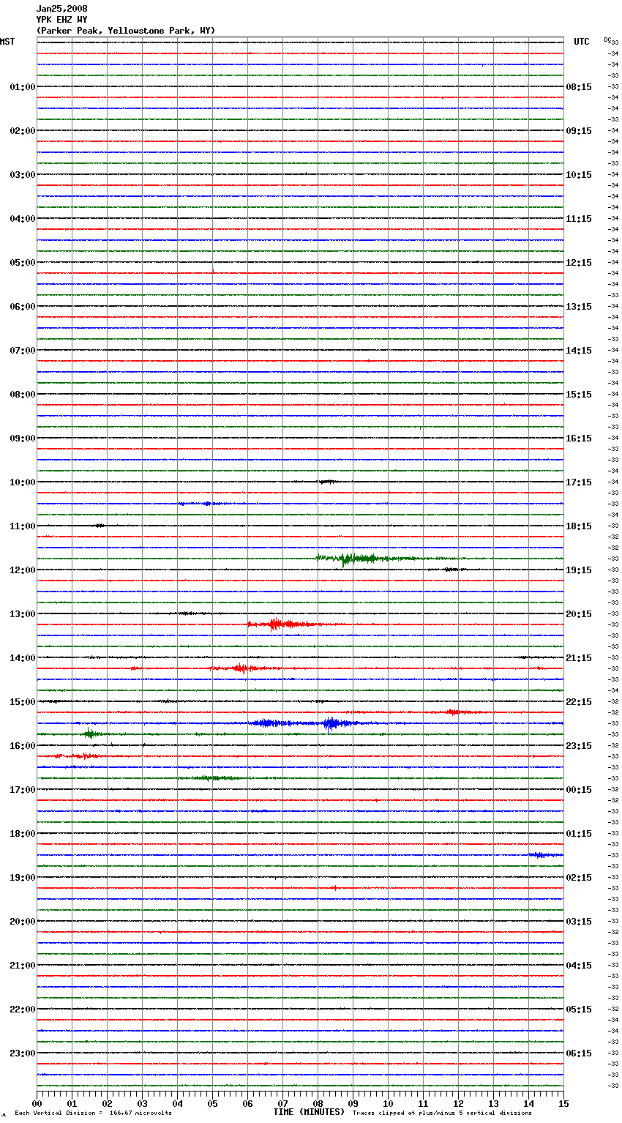
Task: Click green burst near minute 1.5 on 15:45 trace
Action: point(91,734)
